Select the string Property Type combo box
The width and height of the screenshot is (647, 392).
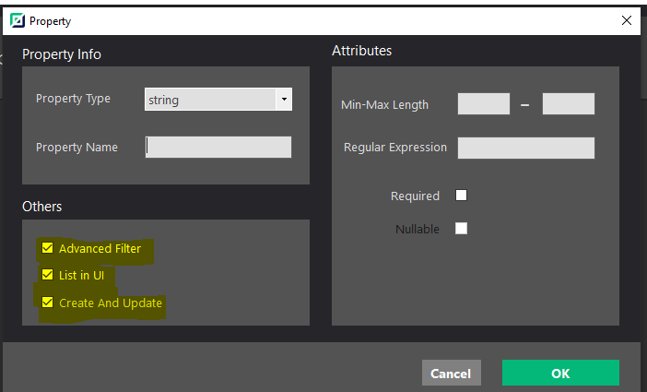(211, 100)
